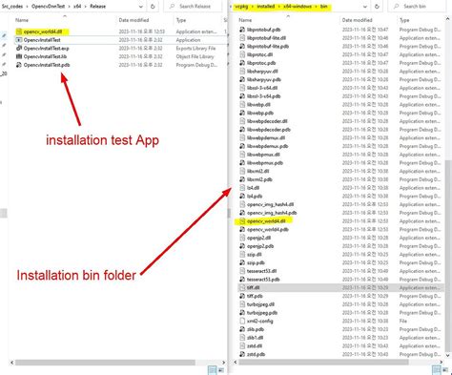Sort by Type column in Release window
The width and height of the screenshot is (452, 375).
coord(181,20)
